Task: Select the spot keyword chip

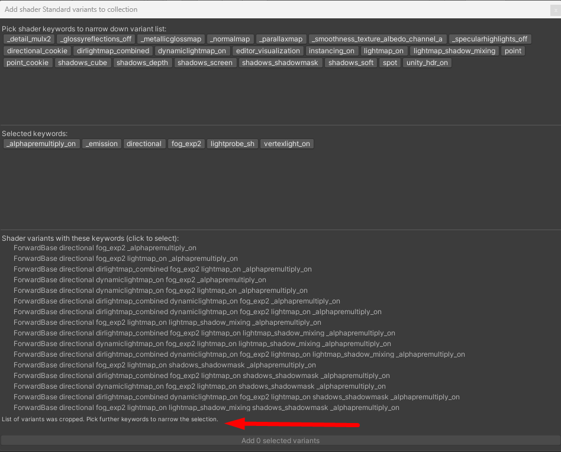Action: (389, 63)
